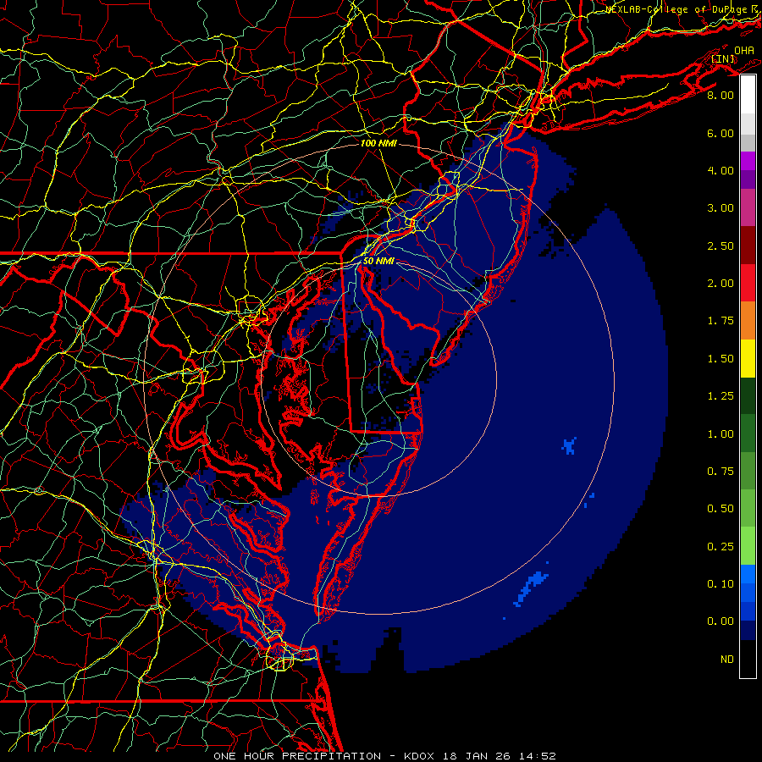The width and height of the screenshot is (762, 762).
Task: Click the ONE HOUR PRECIPITATION title text
Action: 297,756
